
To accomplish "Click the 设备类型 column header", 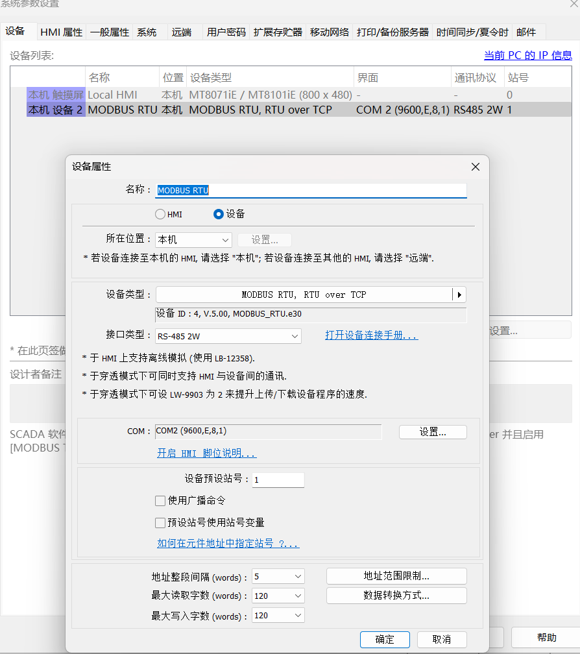I will pyautogui.click(x=270, y=78).
